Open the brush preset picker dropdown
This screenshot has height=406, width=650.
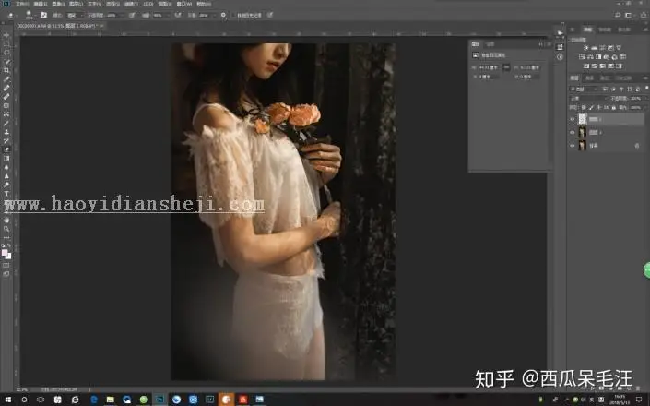pos(36,15)
